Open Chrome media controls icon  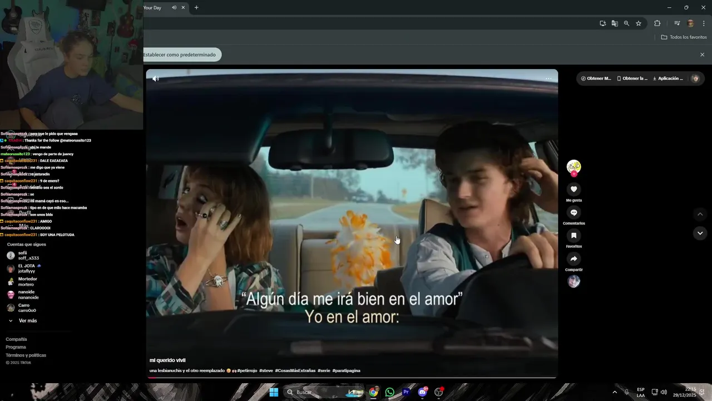coord(677,23)
